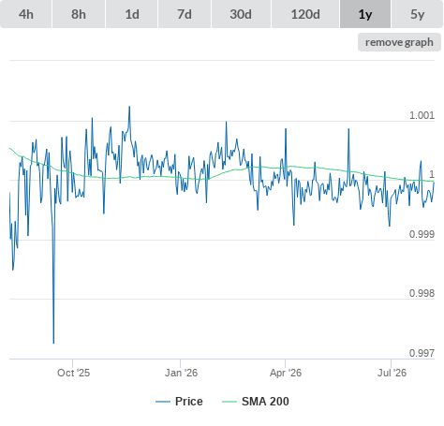This screenshot has width=444, height=426.
Task: Click the remove graph button
Action: 399,42
